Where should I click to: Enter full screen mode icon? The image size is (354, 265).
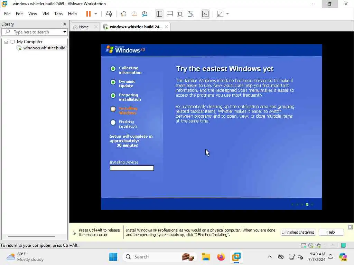[180, 14]
